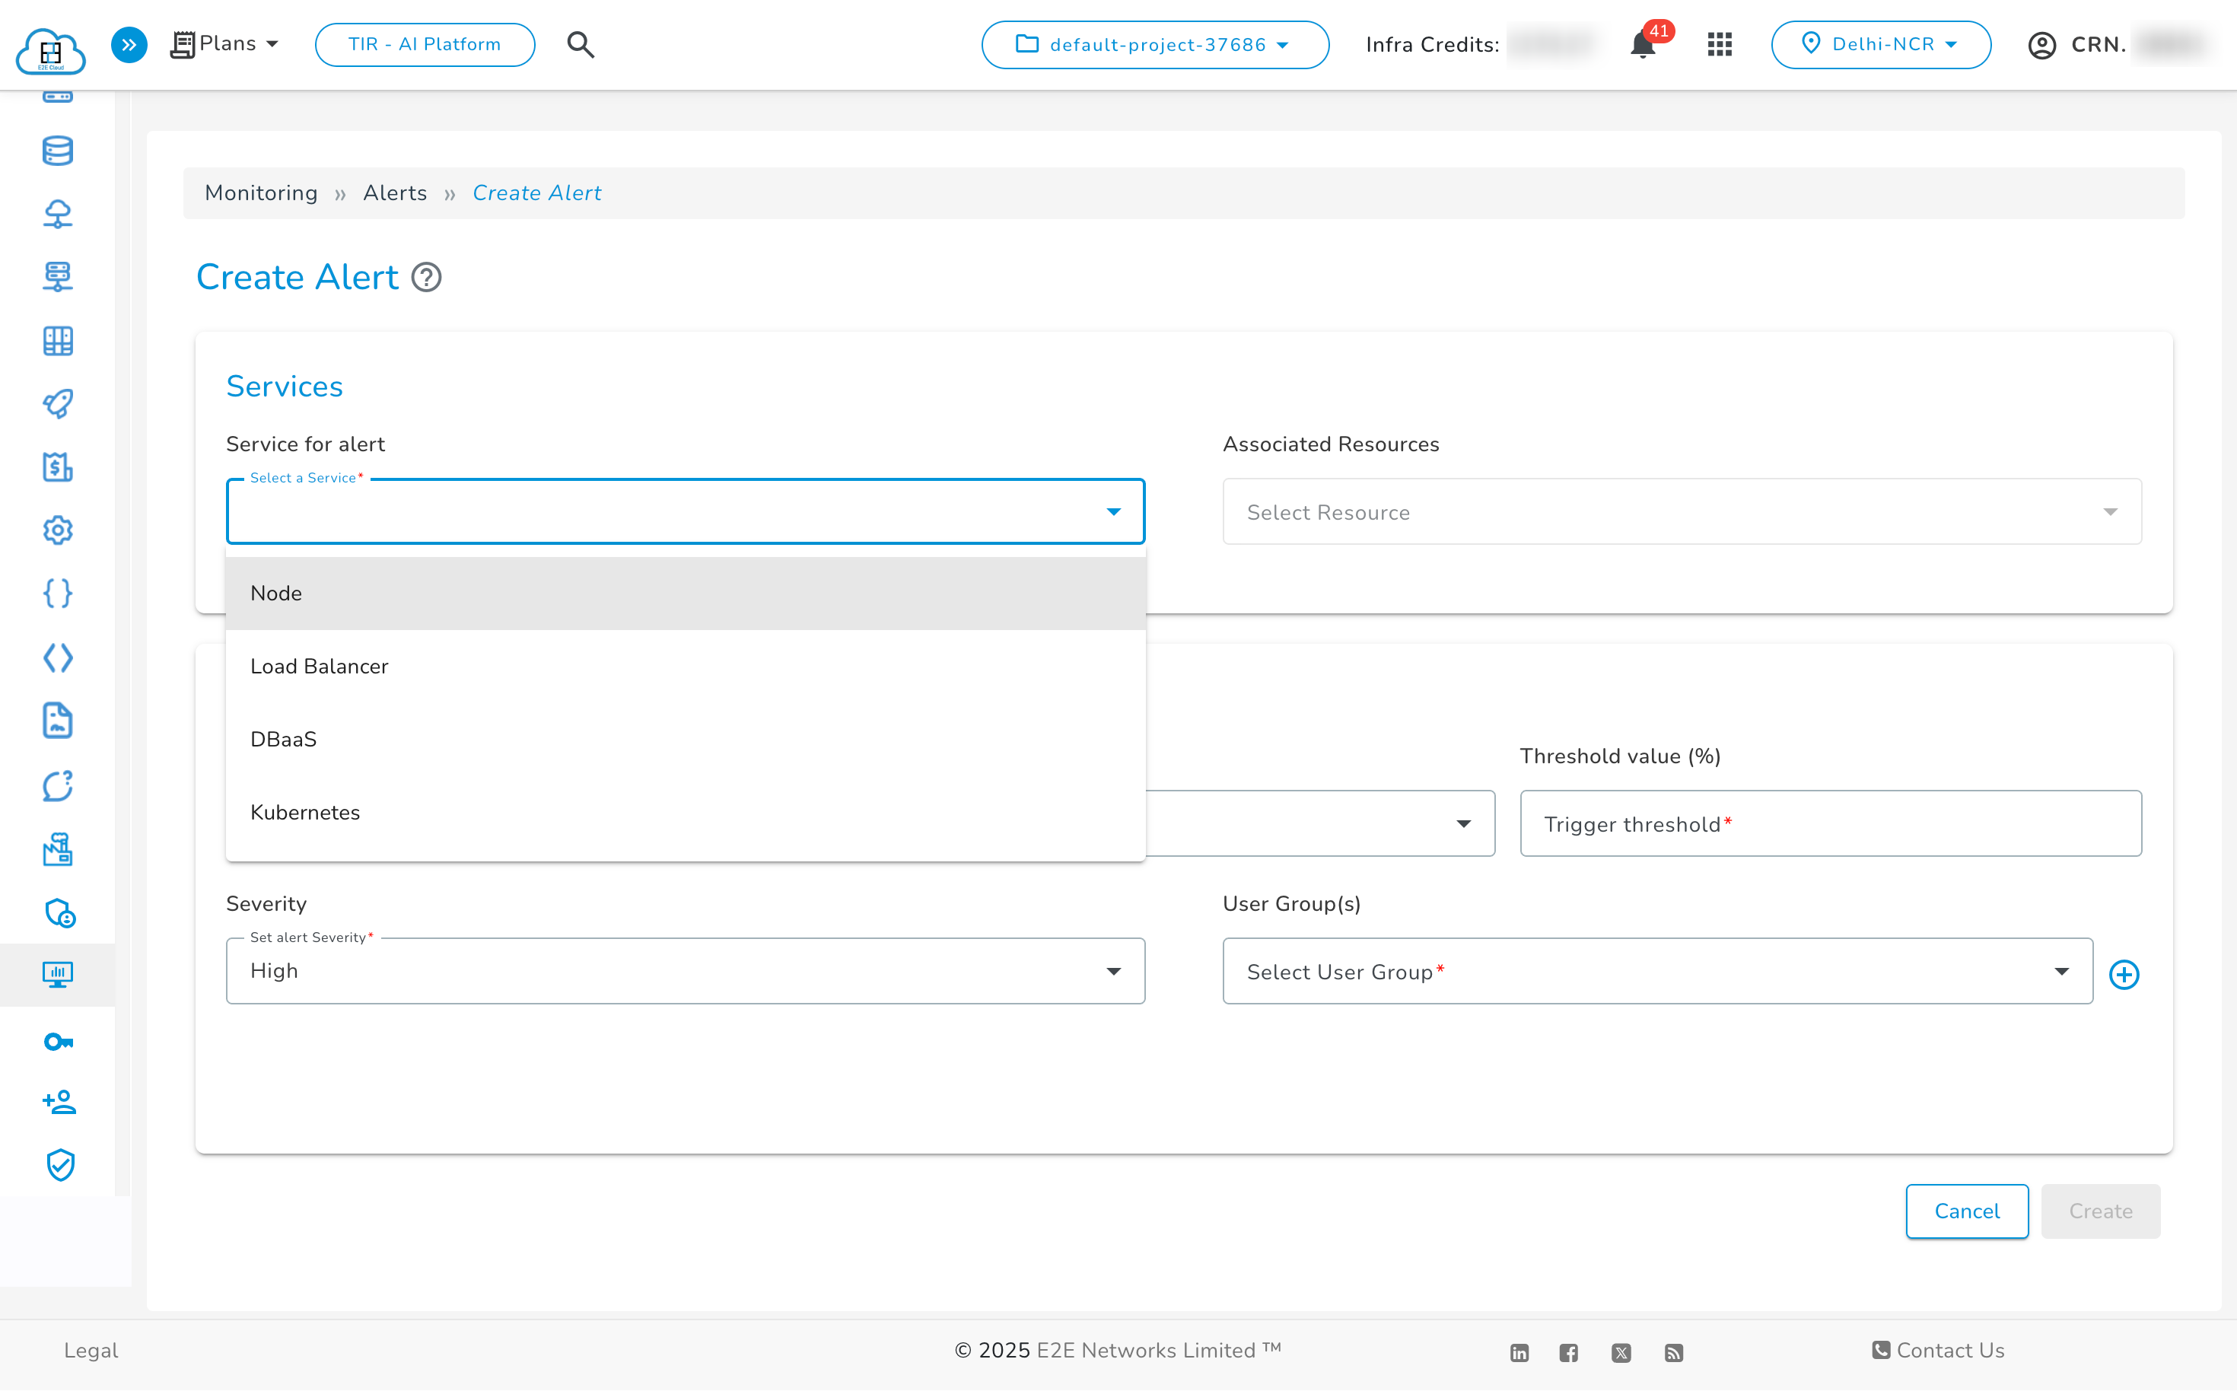Add user group with plus icon
The image size is (2237, 1391).
(2124, 974)
